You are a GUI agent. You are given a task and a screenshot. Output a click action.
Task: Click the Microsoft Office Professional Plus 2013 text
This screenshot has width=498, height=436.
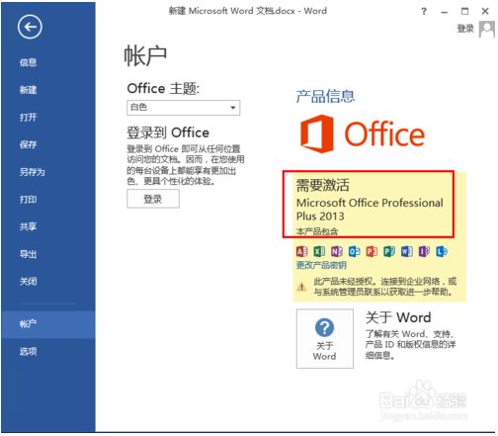(x=370, y=210)
